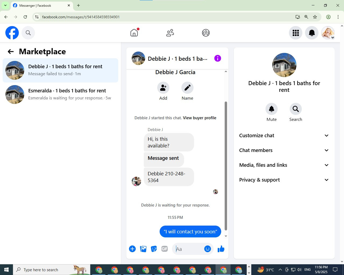Screen dimensions: 344x275
Task: Open the tab search dropdown in Chrome
Action: click(x=5, y=5)
